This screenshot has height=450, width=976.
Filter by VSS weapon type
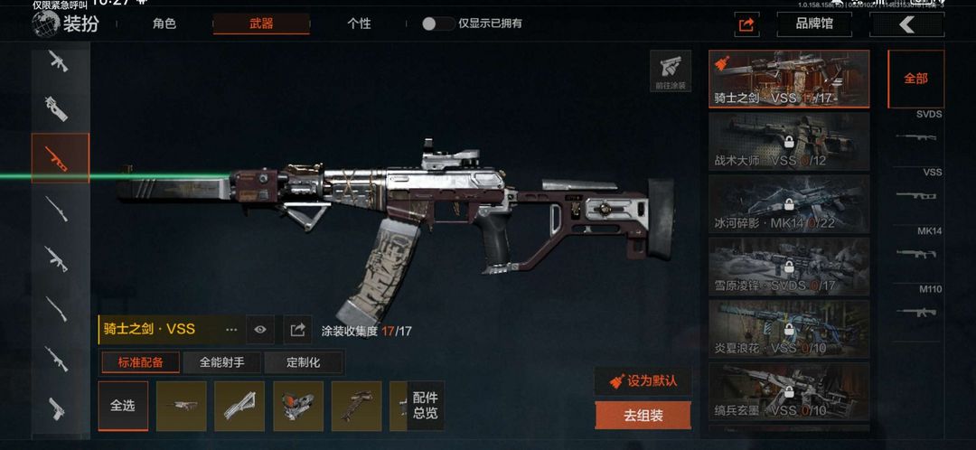pos(915,189)
